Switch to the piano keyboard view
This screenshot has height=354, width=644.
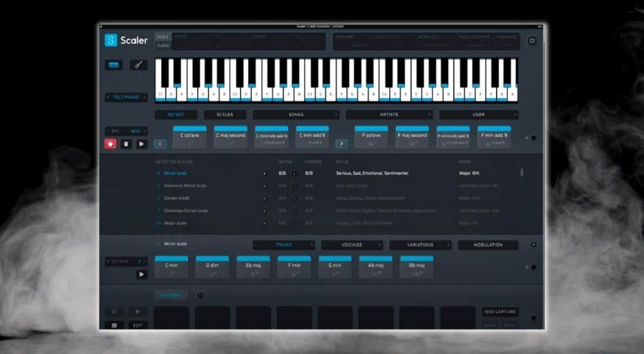113,65
